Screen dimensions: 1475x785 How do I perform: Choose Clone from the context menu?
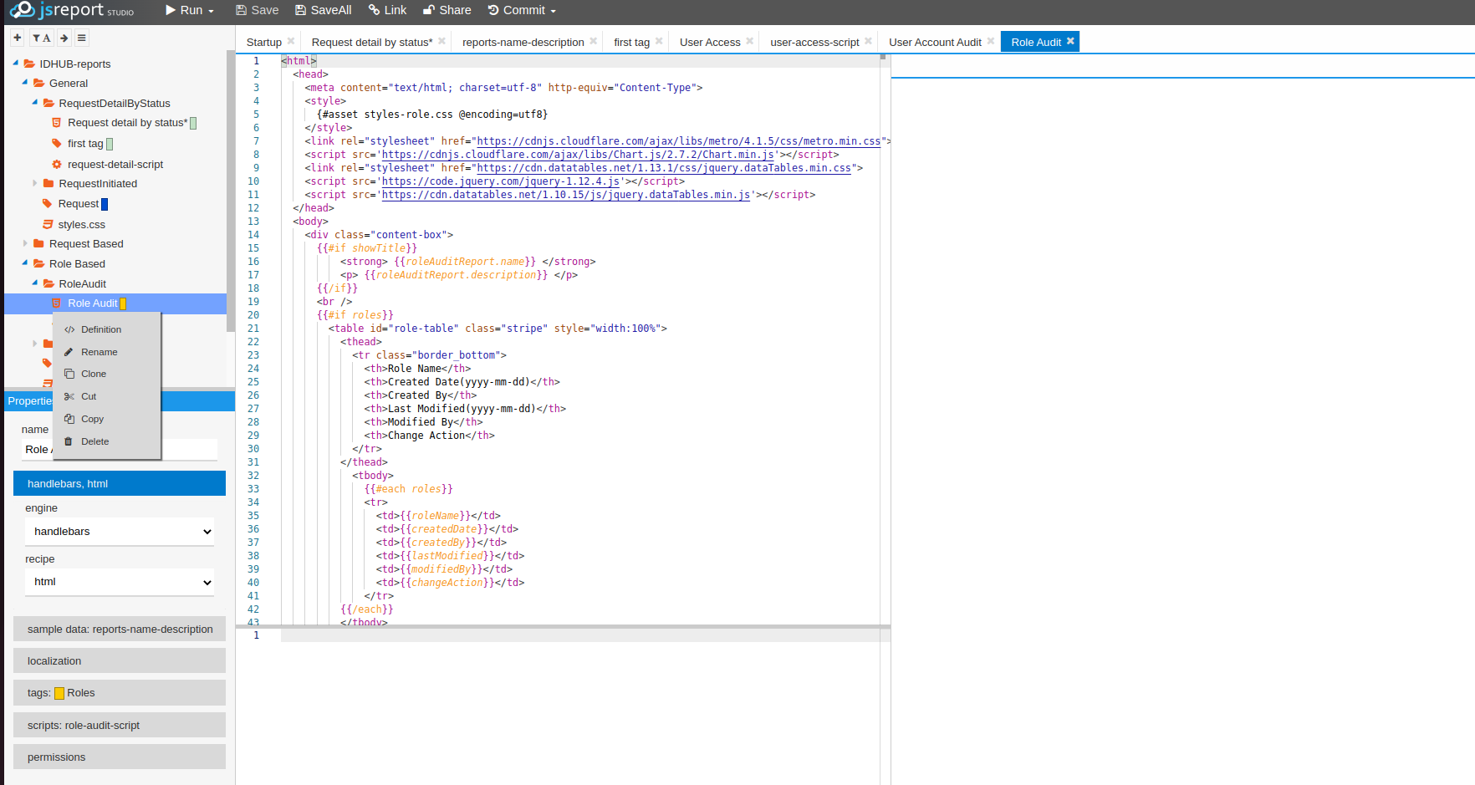94,374
